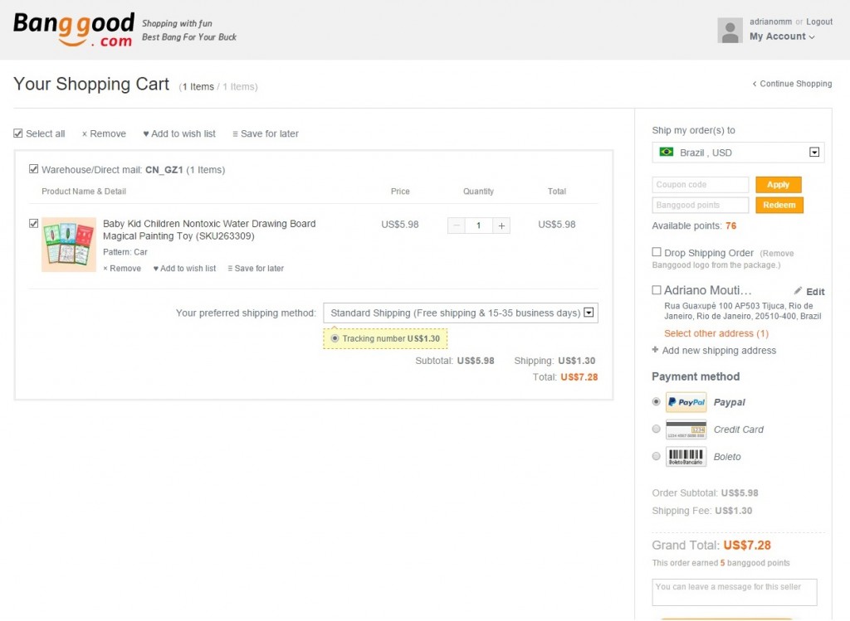Increase quantity with plus button
This screenshot has width=850, height=621.
[x=501, y=226]
